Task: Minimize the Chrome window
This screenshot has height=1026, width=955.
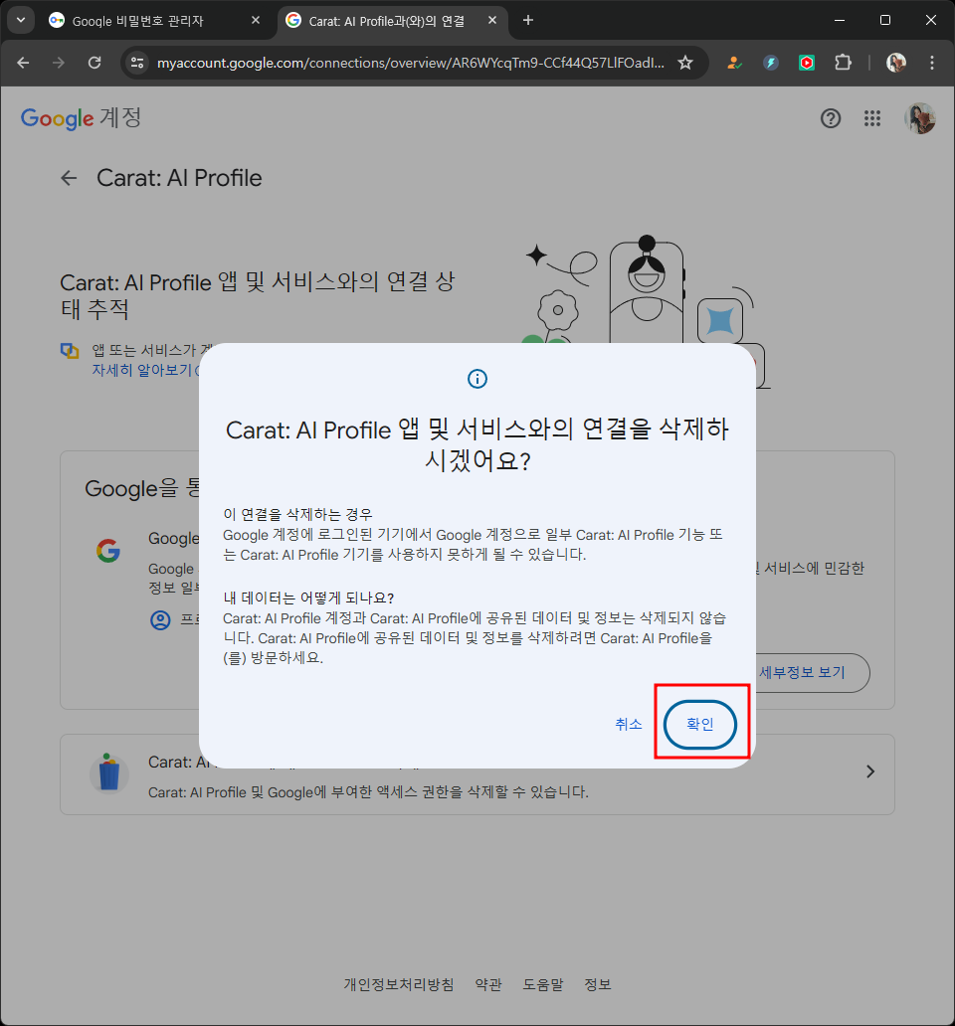Action: pyautogui.click(x=840, y=20)
